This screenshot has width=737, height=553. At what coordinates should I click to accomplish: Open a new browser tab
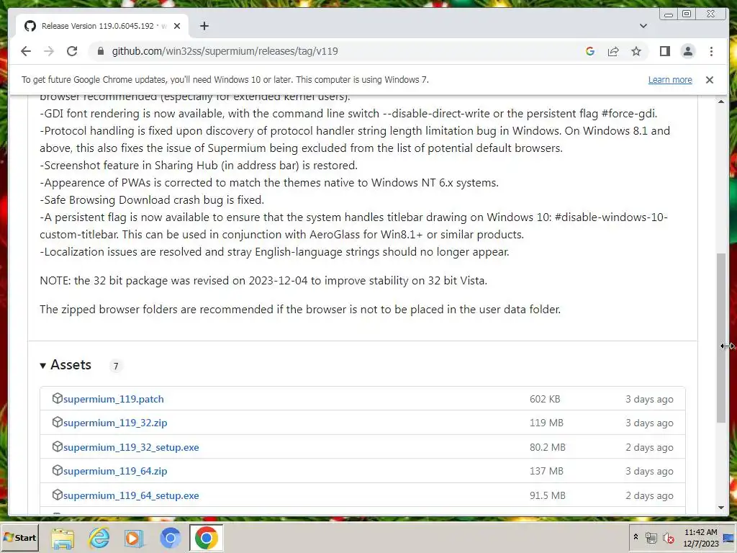[x=204, y=26]
